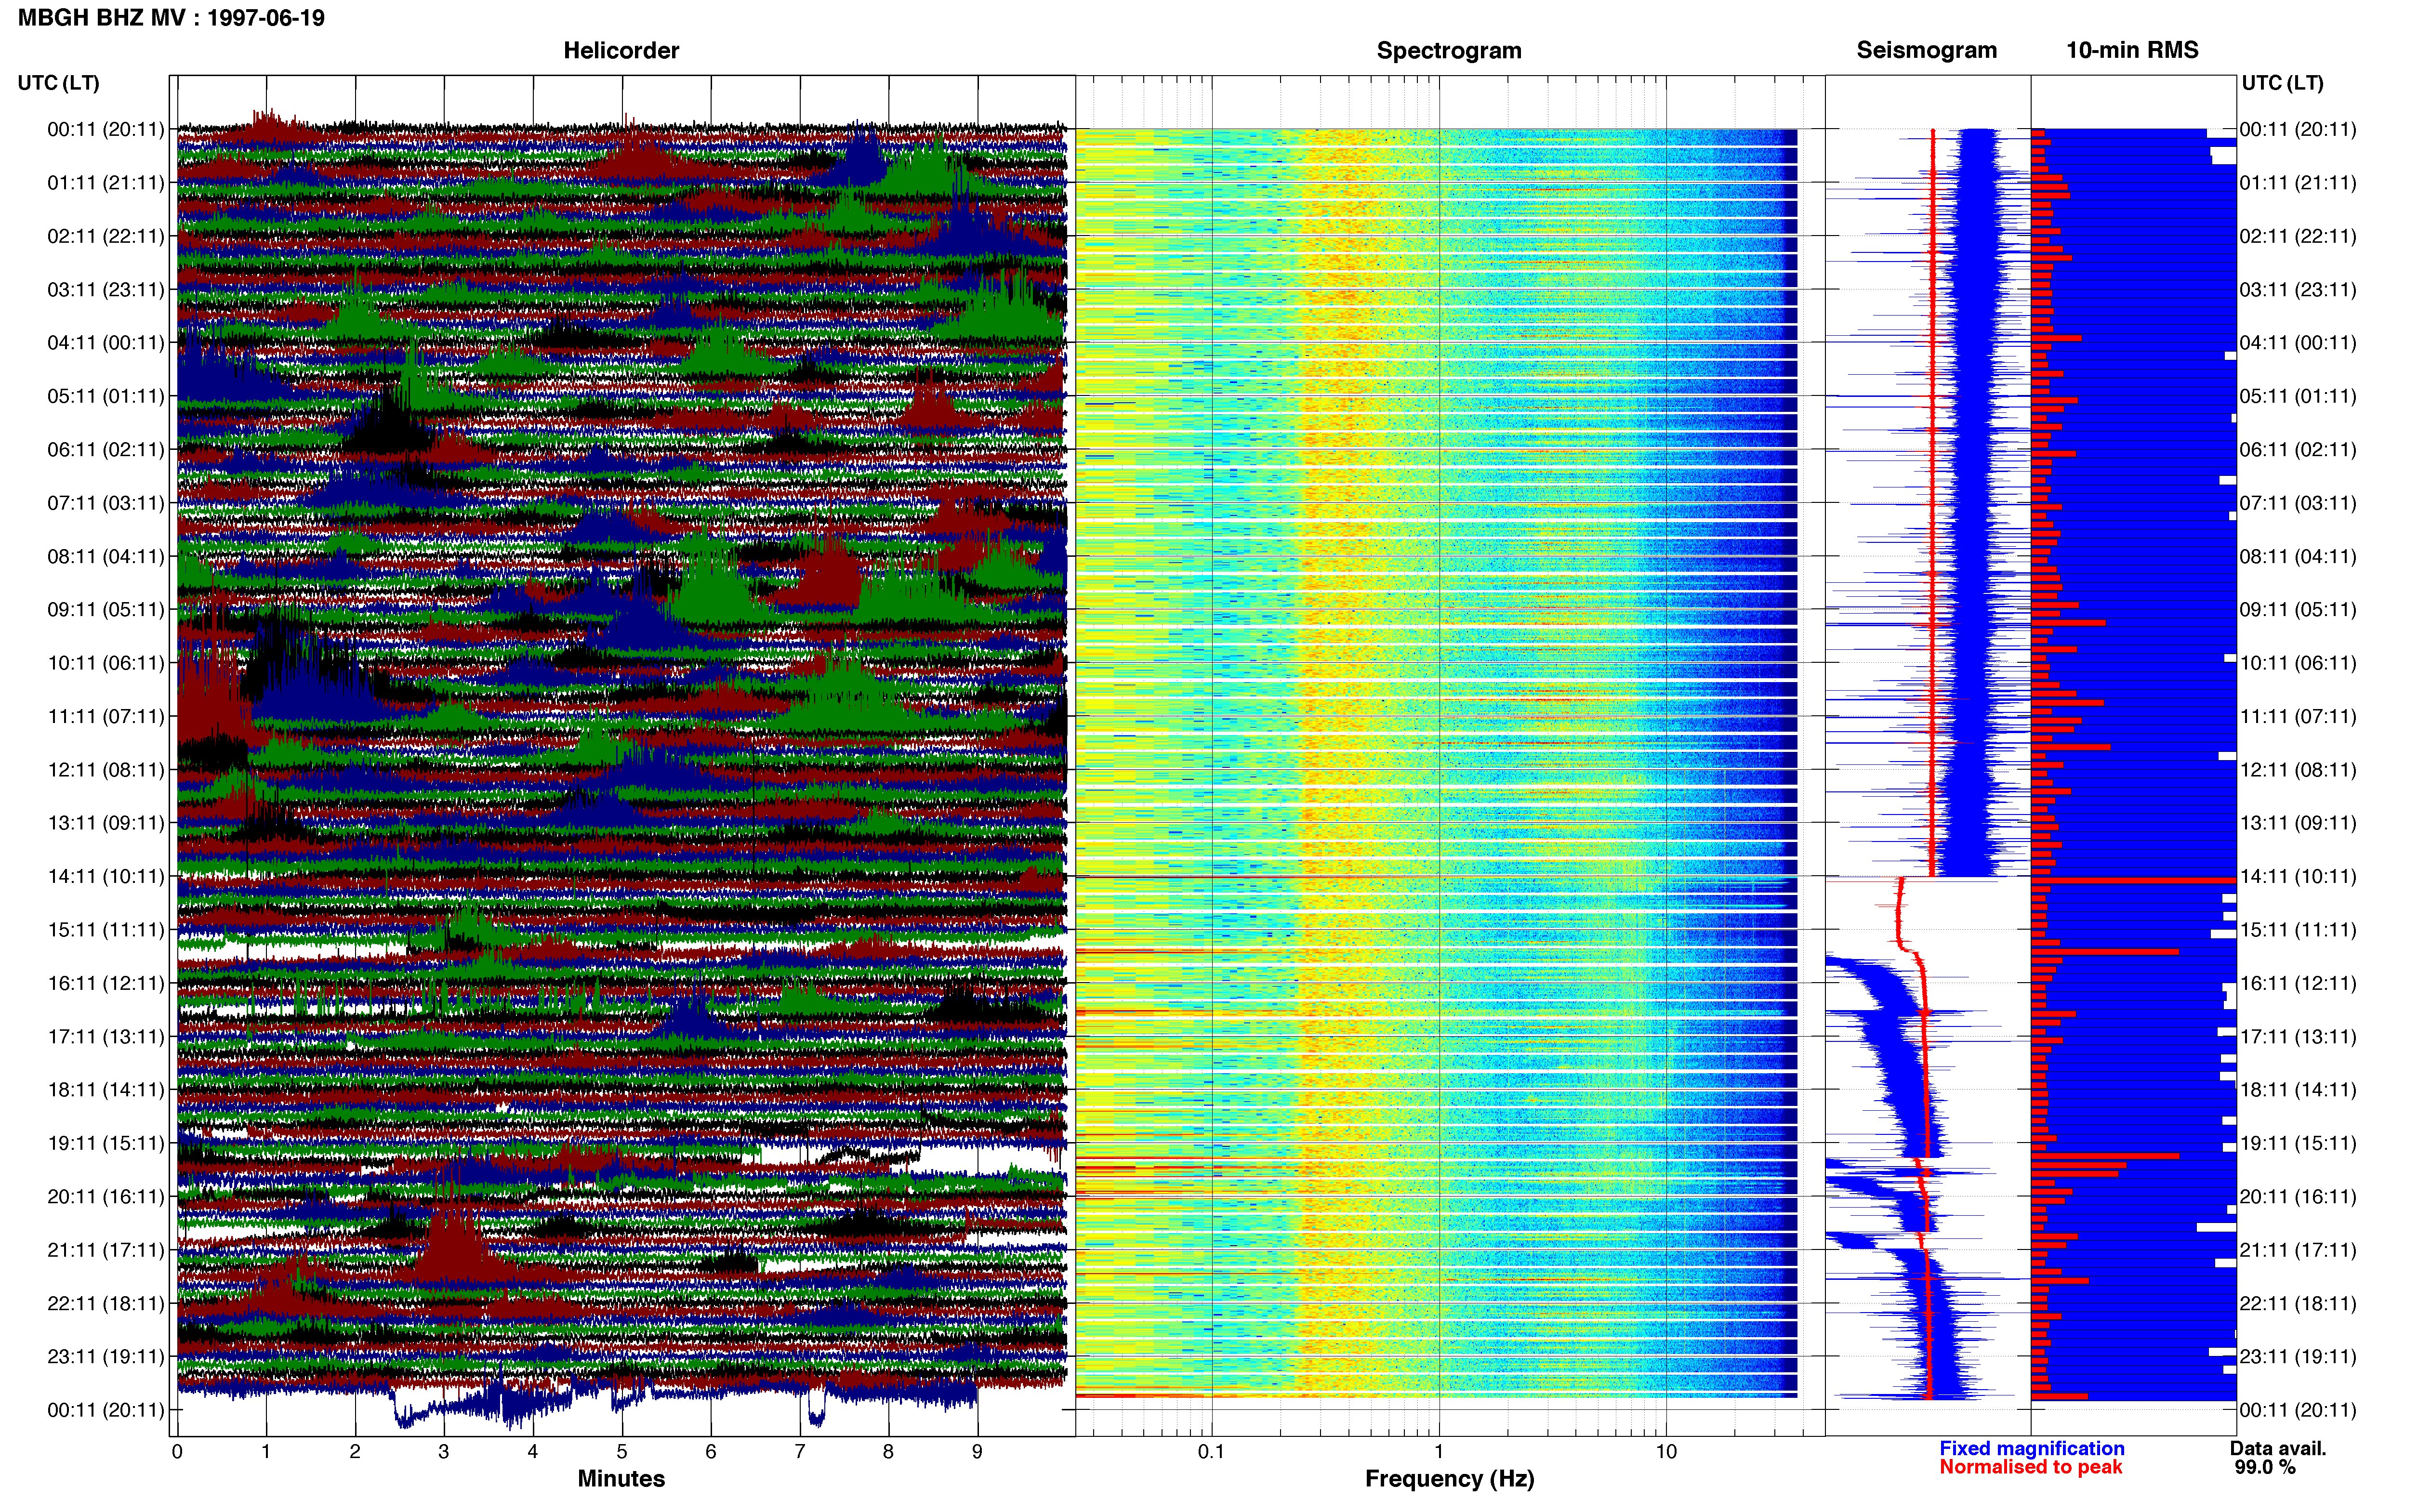Click the Minutes axis tick "6"
The image size is (2418, 1512).
tap(711, 1451)
